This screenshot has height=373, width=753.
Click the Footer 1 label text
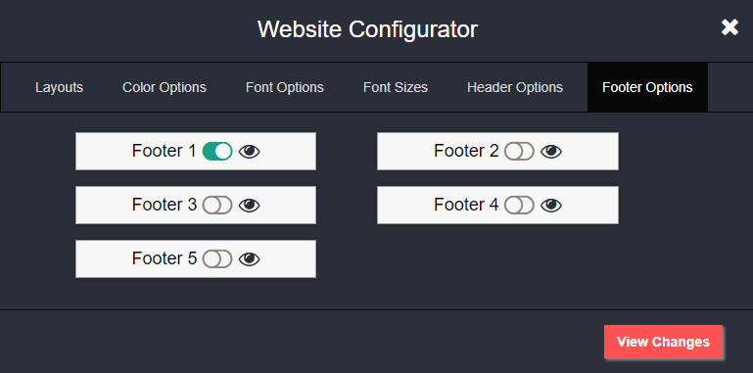(x=165, y=151)
